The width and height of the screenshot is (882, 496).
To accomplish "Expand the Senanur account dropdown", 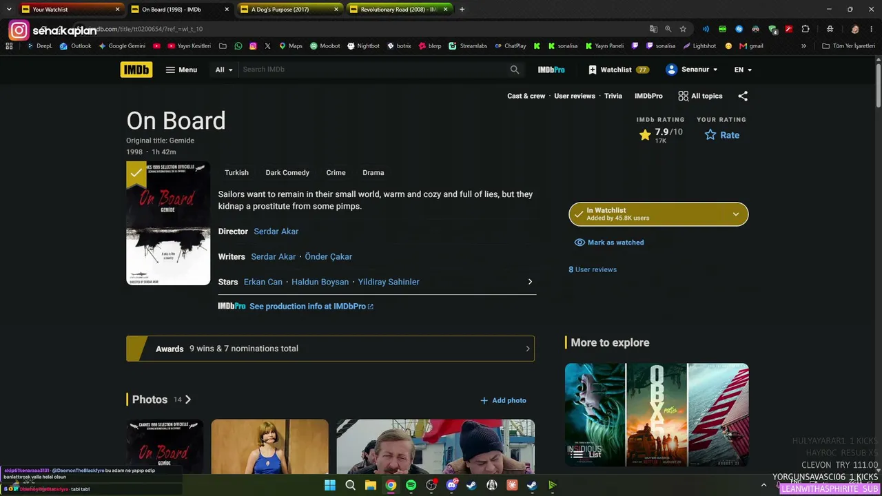I will click(x=692, y=70).
